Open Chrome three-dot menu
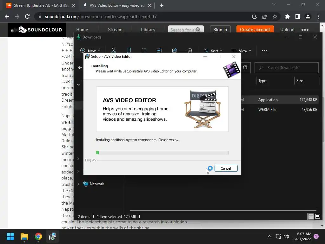Viewport: 325px width, 244px height. [318, 17]
